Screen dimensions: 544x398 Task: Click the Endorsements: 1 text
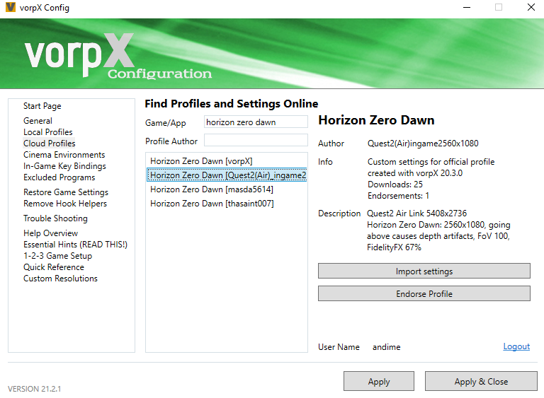(398, 196)
